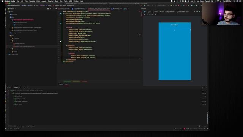The height and width of the screenshot is (137, 243).
Task: Open the Resource Manager side tab
Action: point(6,22)
